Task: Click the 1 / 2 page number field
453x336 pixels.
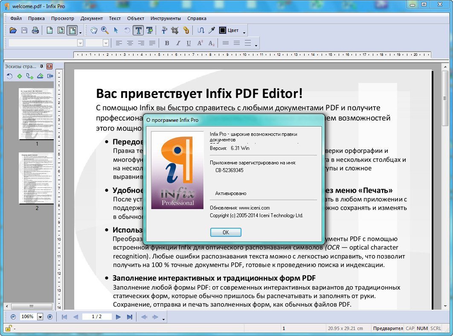Action: [x=97, y=317]
